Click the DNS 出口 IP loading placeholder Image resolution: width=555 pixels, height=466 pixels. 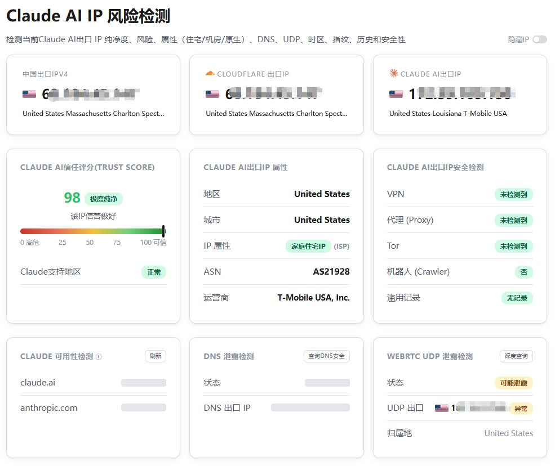click(310, 407)
